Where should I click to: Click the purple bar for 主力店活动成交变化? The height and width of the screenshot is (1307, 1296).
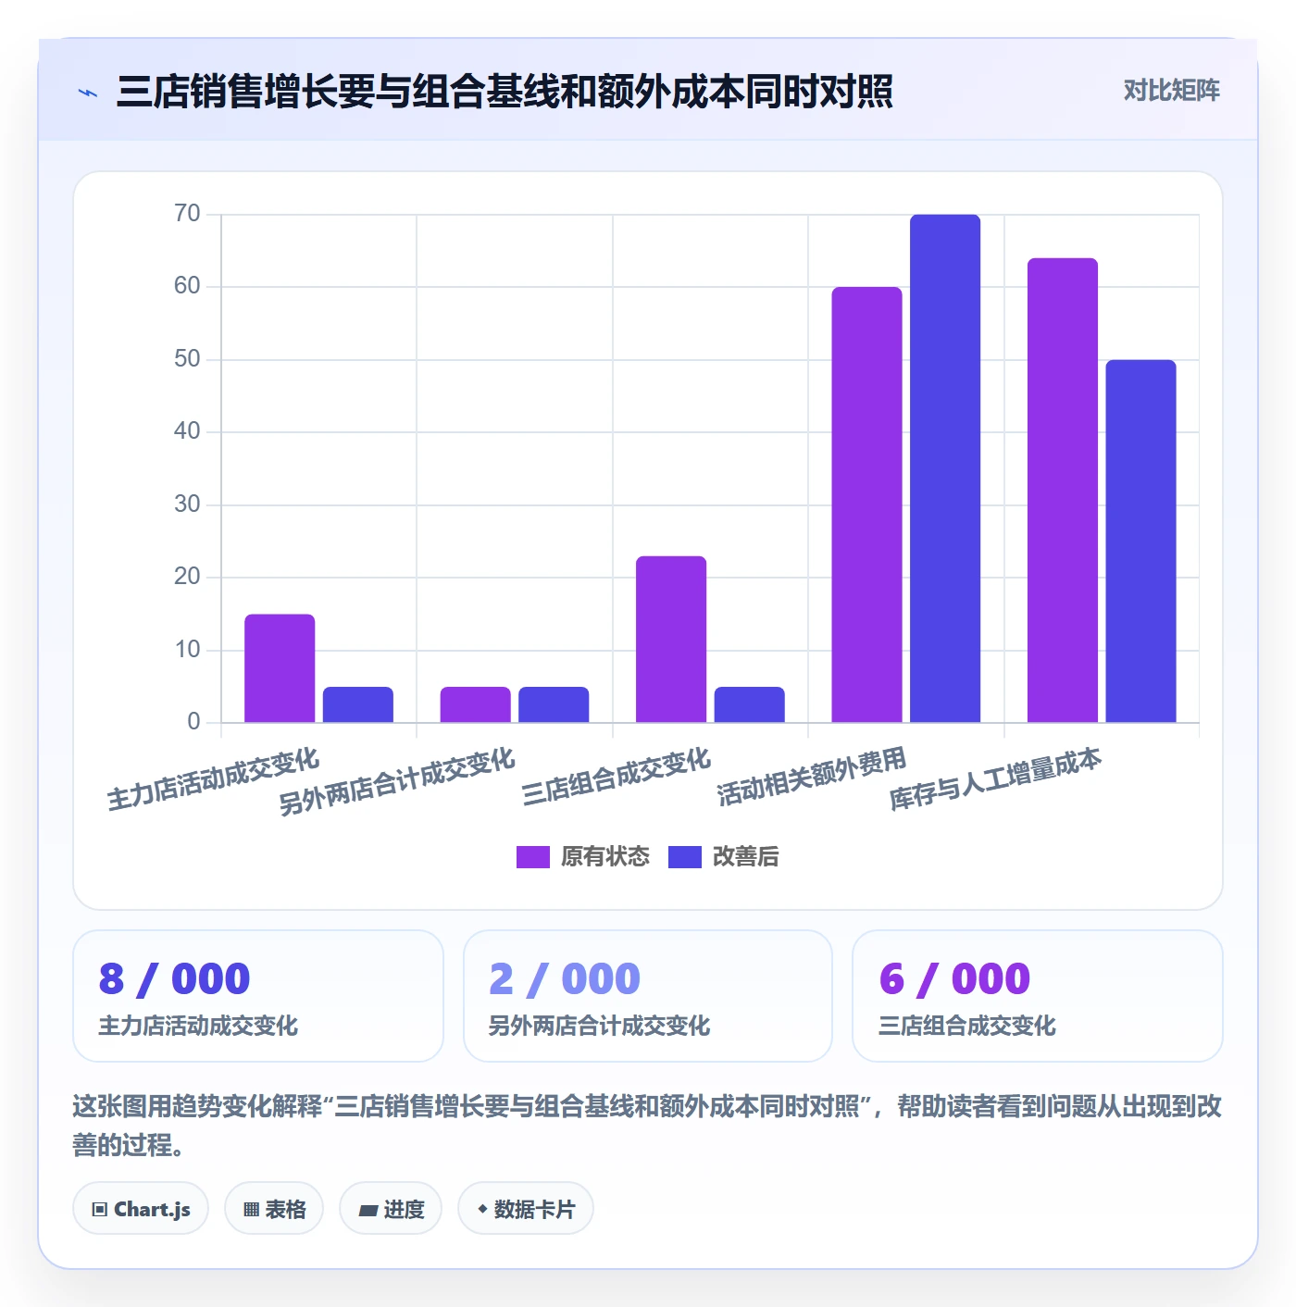point(280,668)
